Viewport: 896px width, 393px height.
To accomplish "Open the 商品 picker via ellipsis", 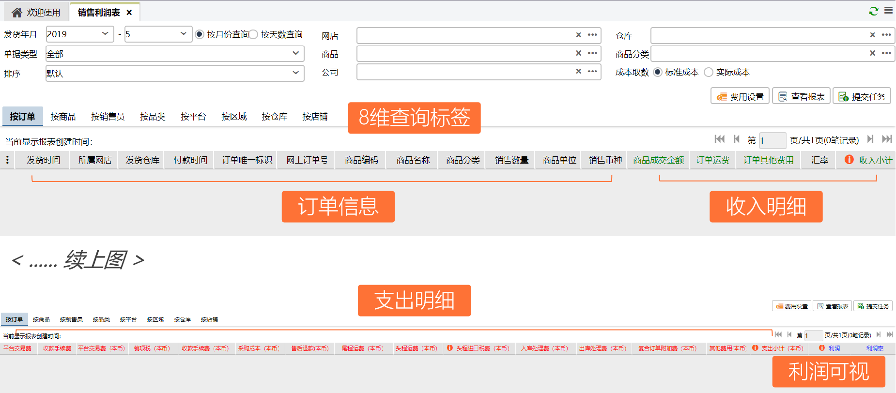I will point(592,53).
